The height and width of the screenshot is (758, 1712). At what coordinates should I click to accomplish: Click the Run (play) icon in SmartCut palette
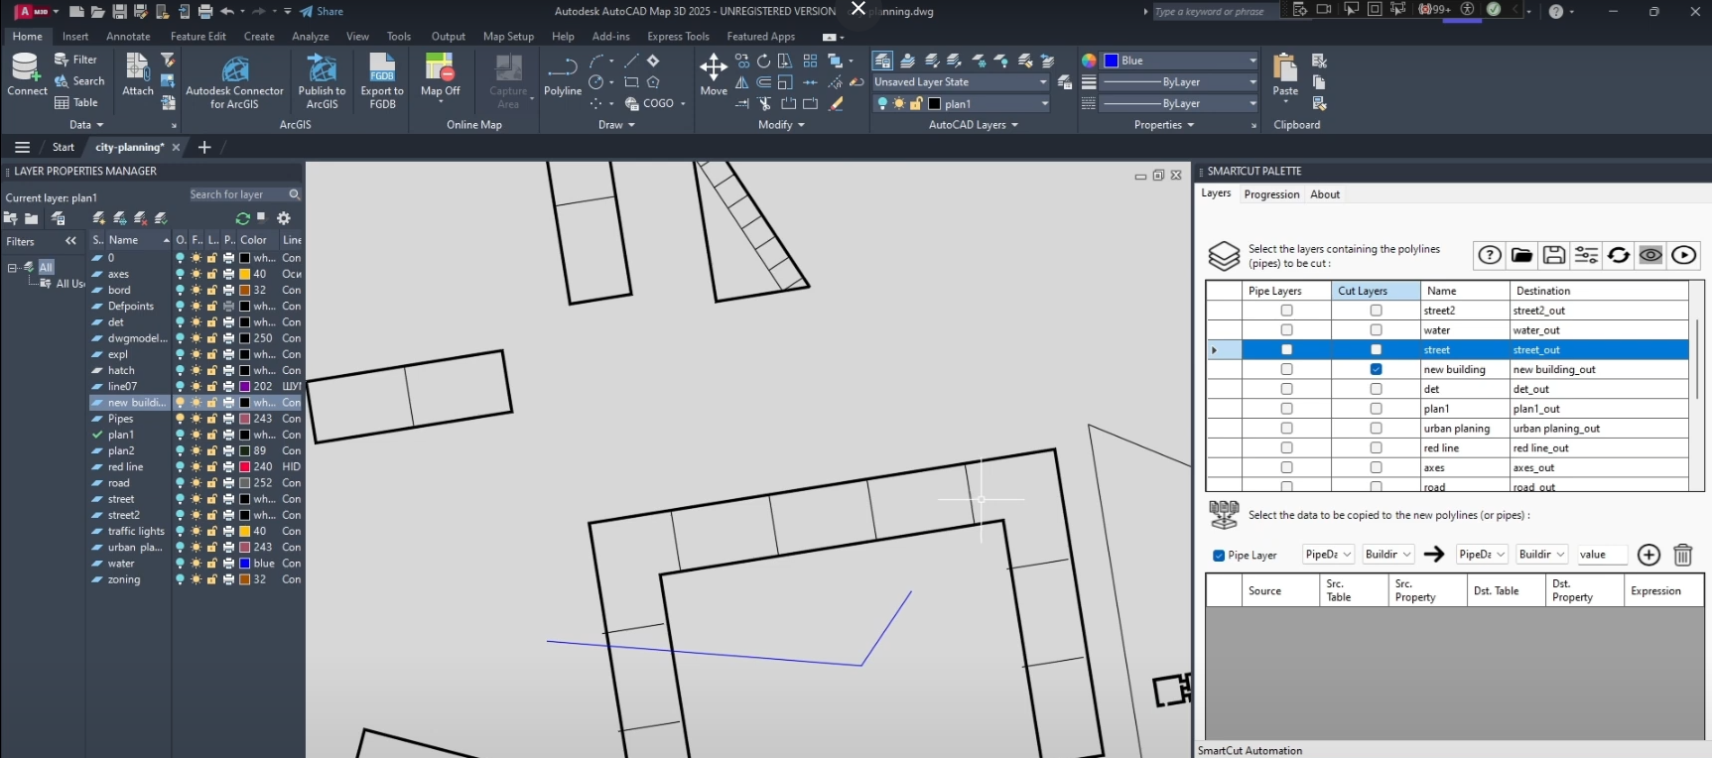1683,255
